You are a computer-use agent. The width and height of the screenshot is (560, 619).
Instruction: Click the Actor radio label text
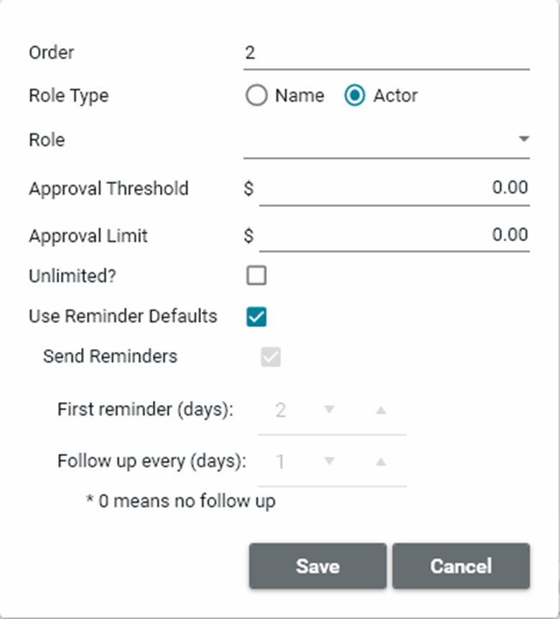tap(396, 96)
